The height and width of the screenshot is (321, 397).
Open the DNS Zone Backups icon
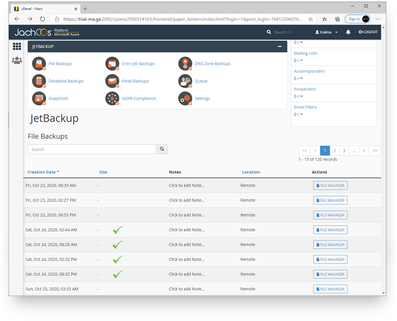(x=185, y=63)
